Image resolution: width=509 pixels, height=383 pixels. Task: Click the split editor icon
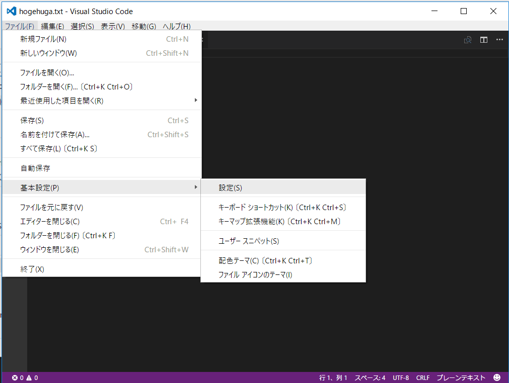484,40
